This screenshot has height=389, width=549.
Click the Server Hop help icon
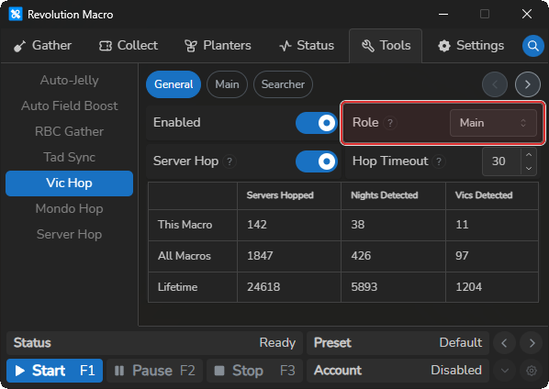(230, 161)
